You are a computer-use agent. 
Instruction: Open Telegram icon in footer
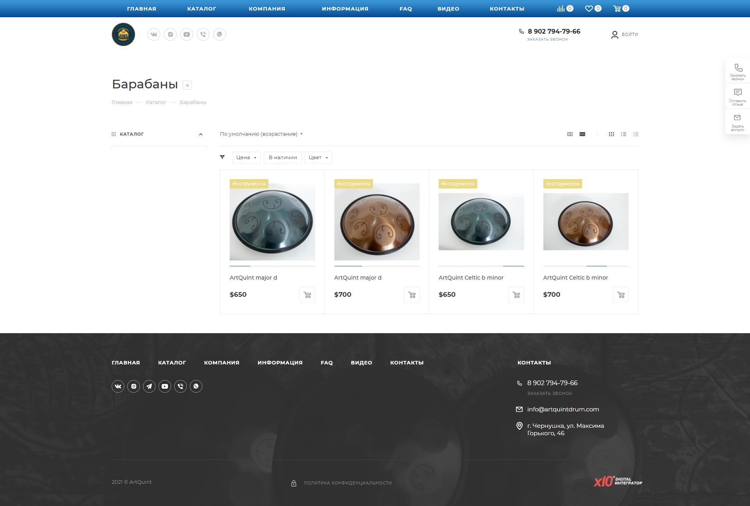(x=149, y=386)
